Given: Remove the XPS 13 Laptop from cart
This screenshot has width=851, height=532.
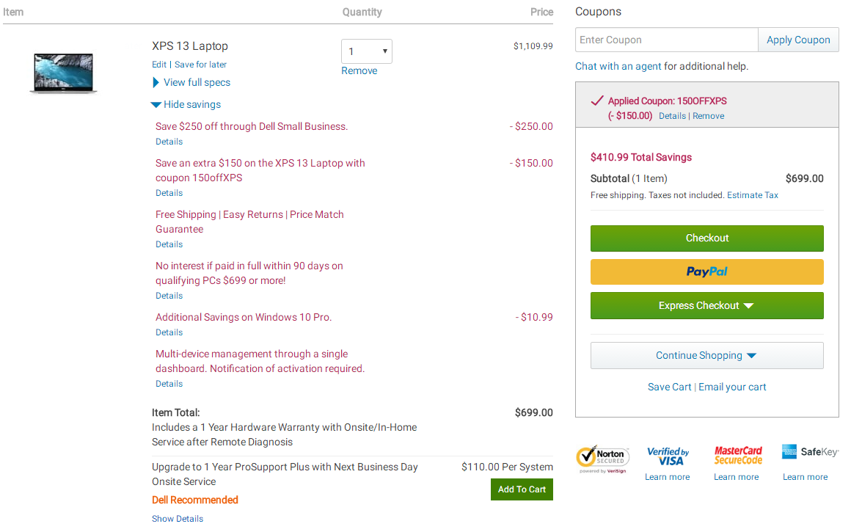Looking at the screenshot, I should tap(359, 70).
